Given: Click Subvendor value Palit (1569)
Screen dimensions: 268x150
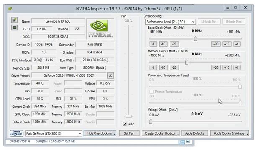Looking at the screenshot, I should 95,45.
